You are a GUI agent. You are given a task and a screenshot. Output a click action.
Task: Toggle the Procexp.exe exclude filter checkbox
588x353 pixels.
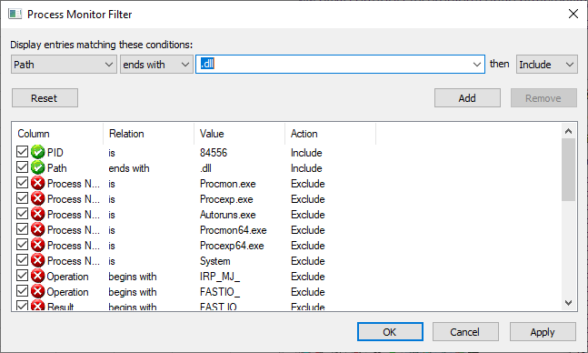click(x=22, y=198)
